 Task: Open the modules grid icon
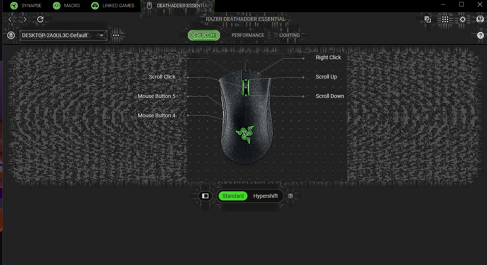(445, 19)
